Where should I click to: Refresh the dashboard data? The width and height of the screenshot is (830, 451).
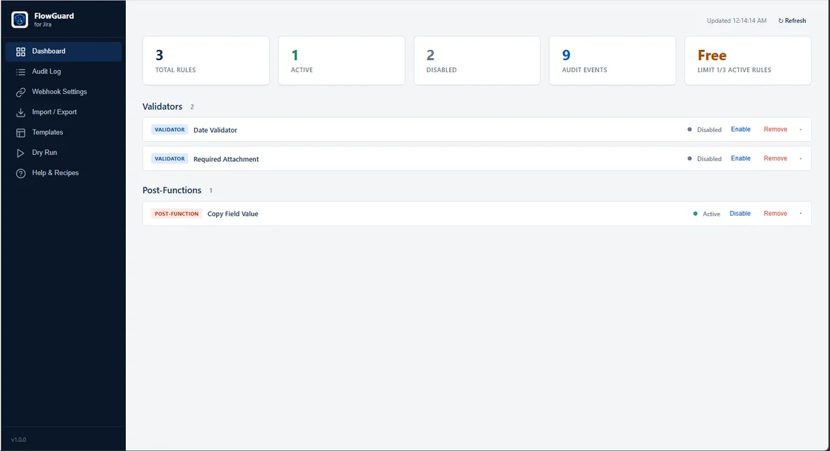pos(792,21)
